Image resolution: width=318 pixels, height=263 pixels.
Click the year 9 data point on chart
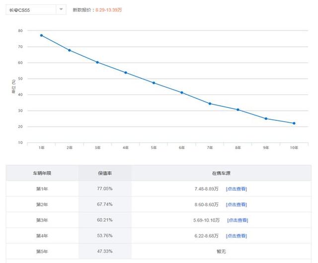coord(266,118)
